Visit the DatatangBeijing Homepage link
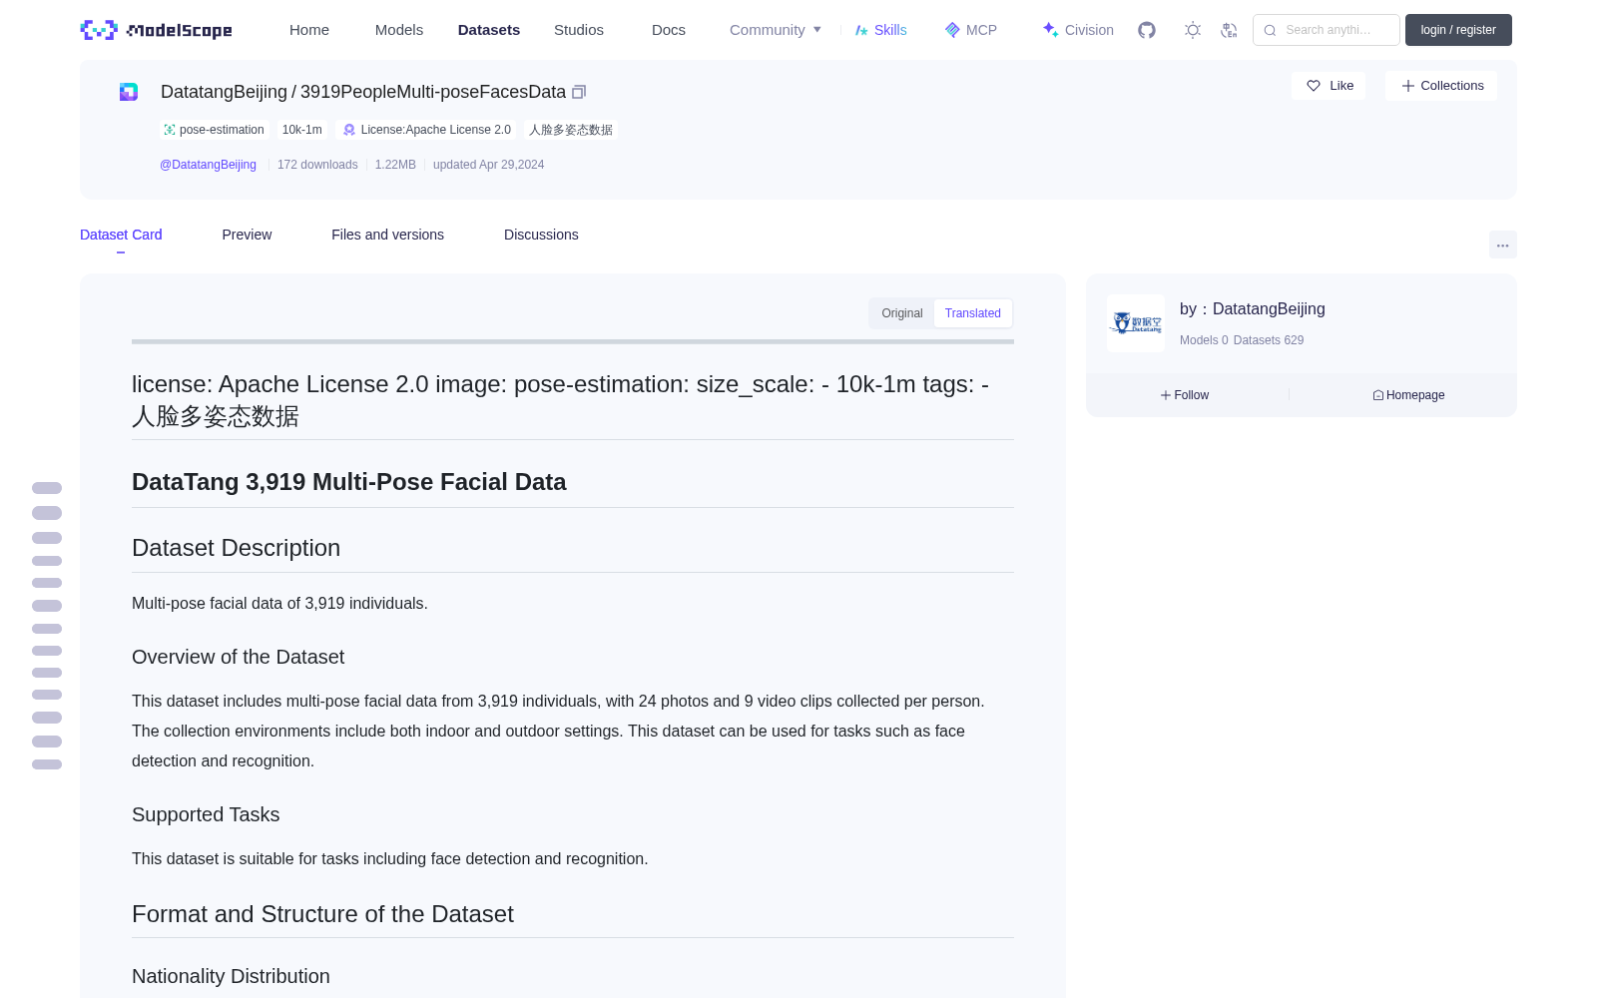The width and height of the screenshot is (1597, 998). point(1408,395)
